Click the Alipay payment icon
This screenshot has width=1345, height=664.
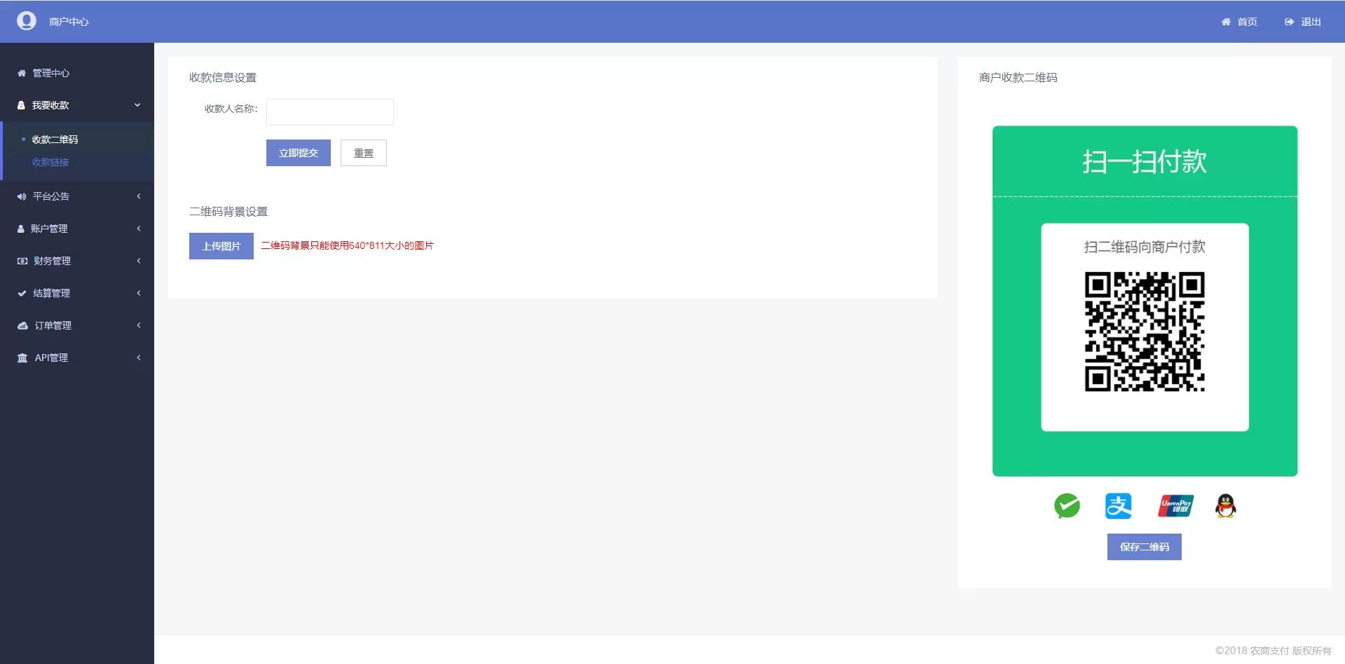tap(1118, 506)
